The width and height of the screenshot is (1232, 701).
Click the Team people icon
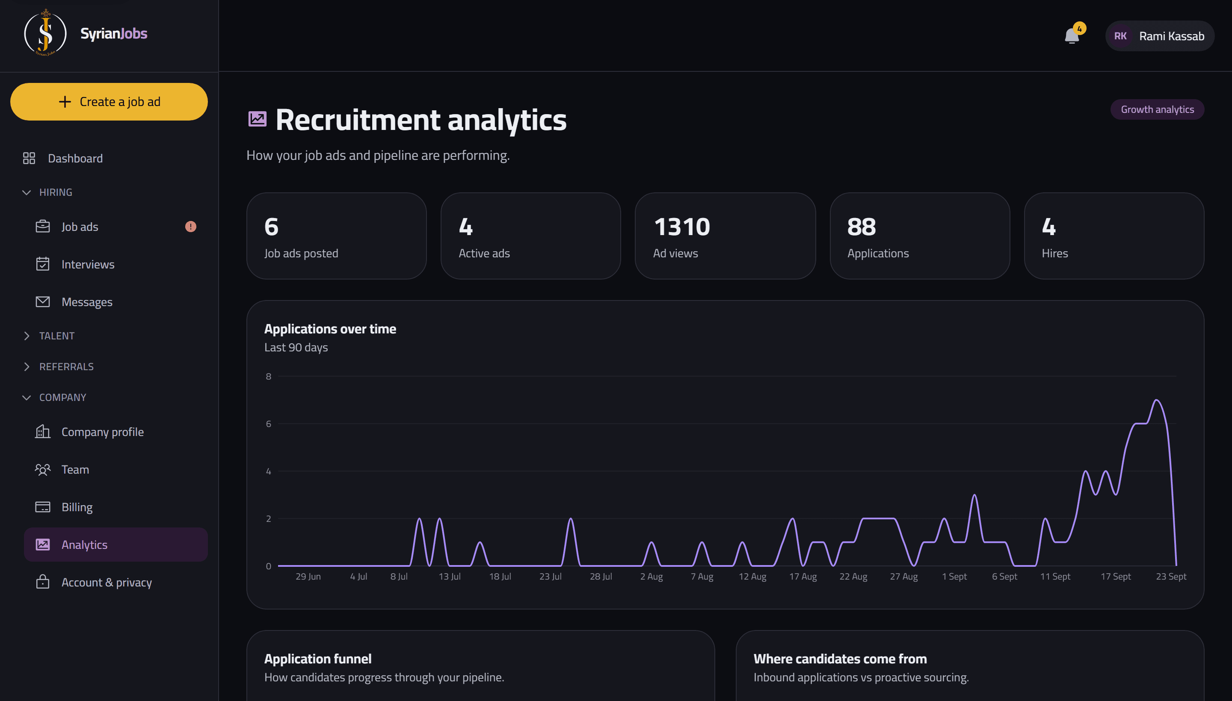pyautogui.click(x=43, y=469)
